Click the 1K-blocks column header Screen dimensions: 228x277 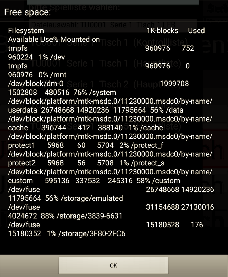(162, 31)
